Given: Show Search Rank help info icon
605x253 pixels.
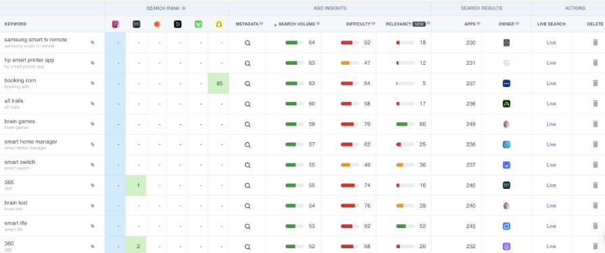Looking at the screenshot, I should [184, 8].
